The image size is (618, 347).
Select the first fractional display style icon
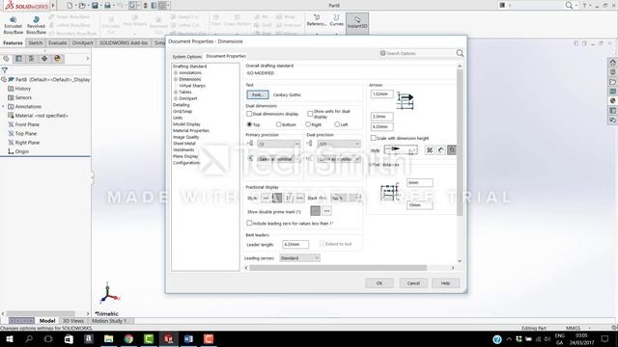(266, 198)
